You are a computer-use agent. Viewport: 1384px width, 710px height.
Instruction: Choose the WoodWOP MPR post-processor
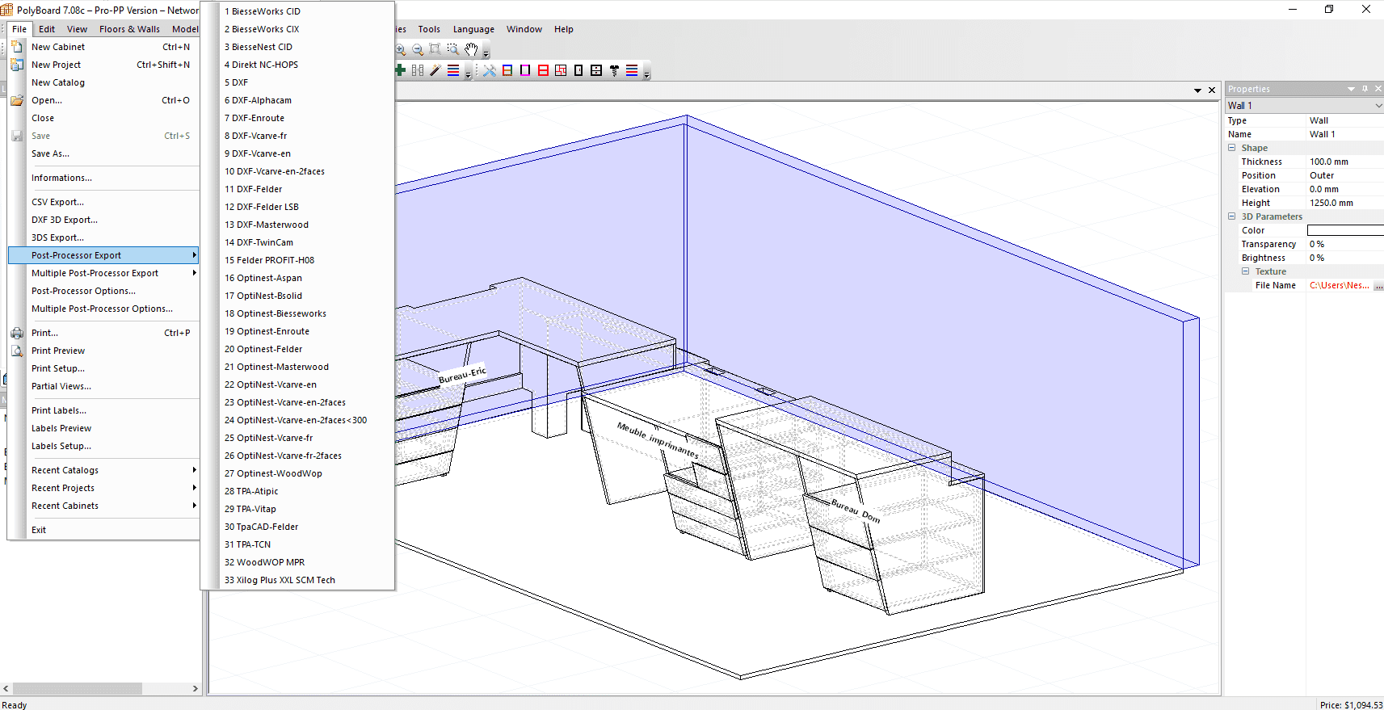coord(298,562)
